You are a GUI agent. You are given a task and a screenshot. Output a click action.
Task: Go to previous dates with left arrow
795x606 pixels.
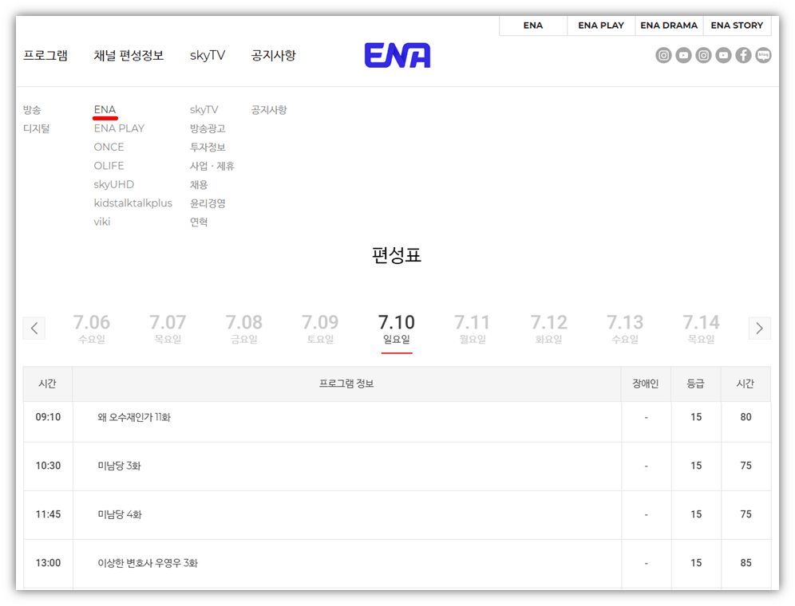coord(34,329)
